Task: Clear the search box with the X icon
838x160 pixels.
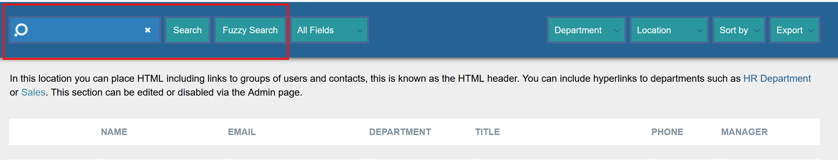Action: pos(148,30)
